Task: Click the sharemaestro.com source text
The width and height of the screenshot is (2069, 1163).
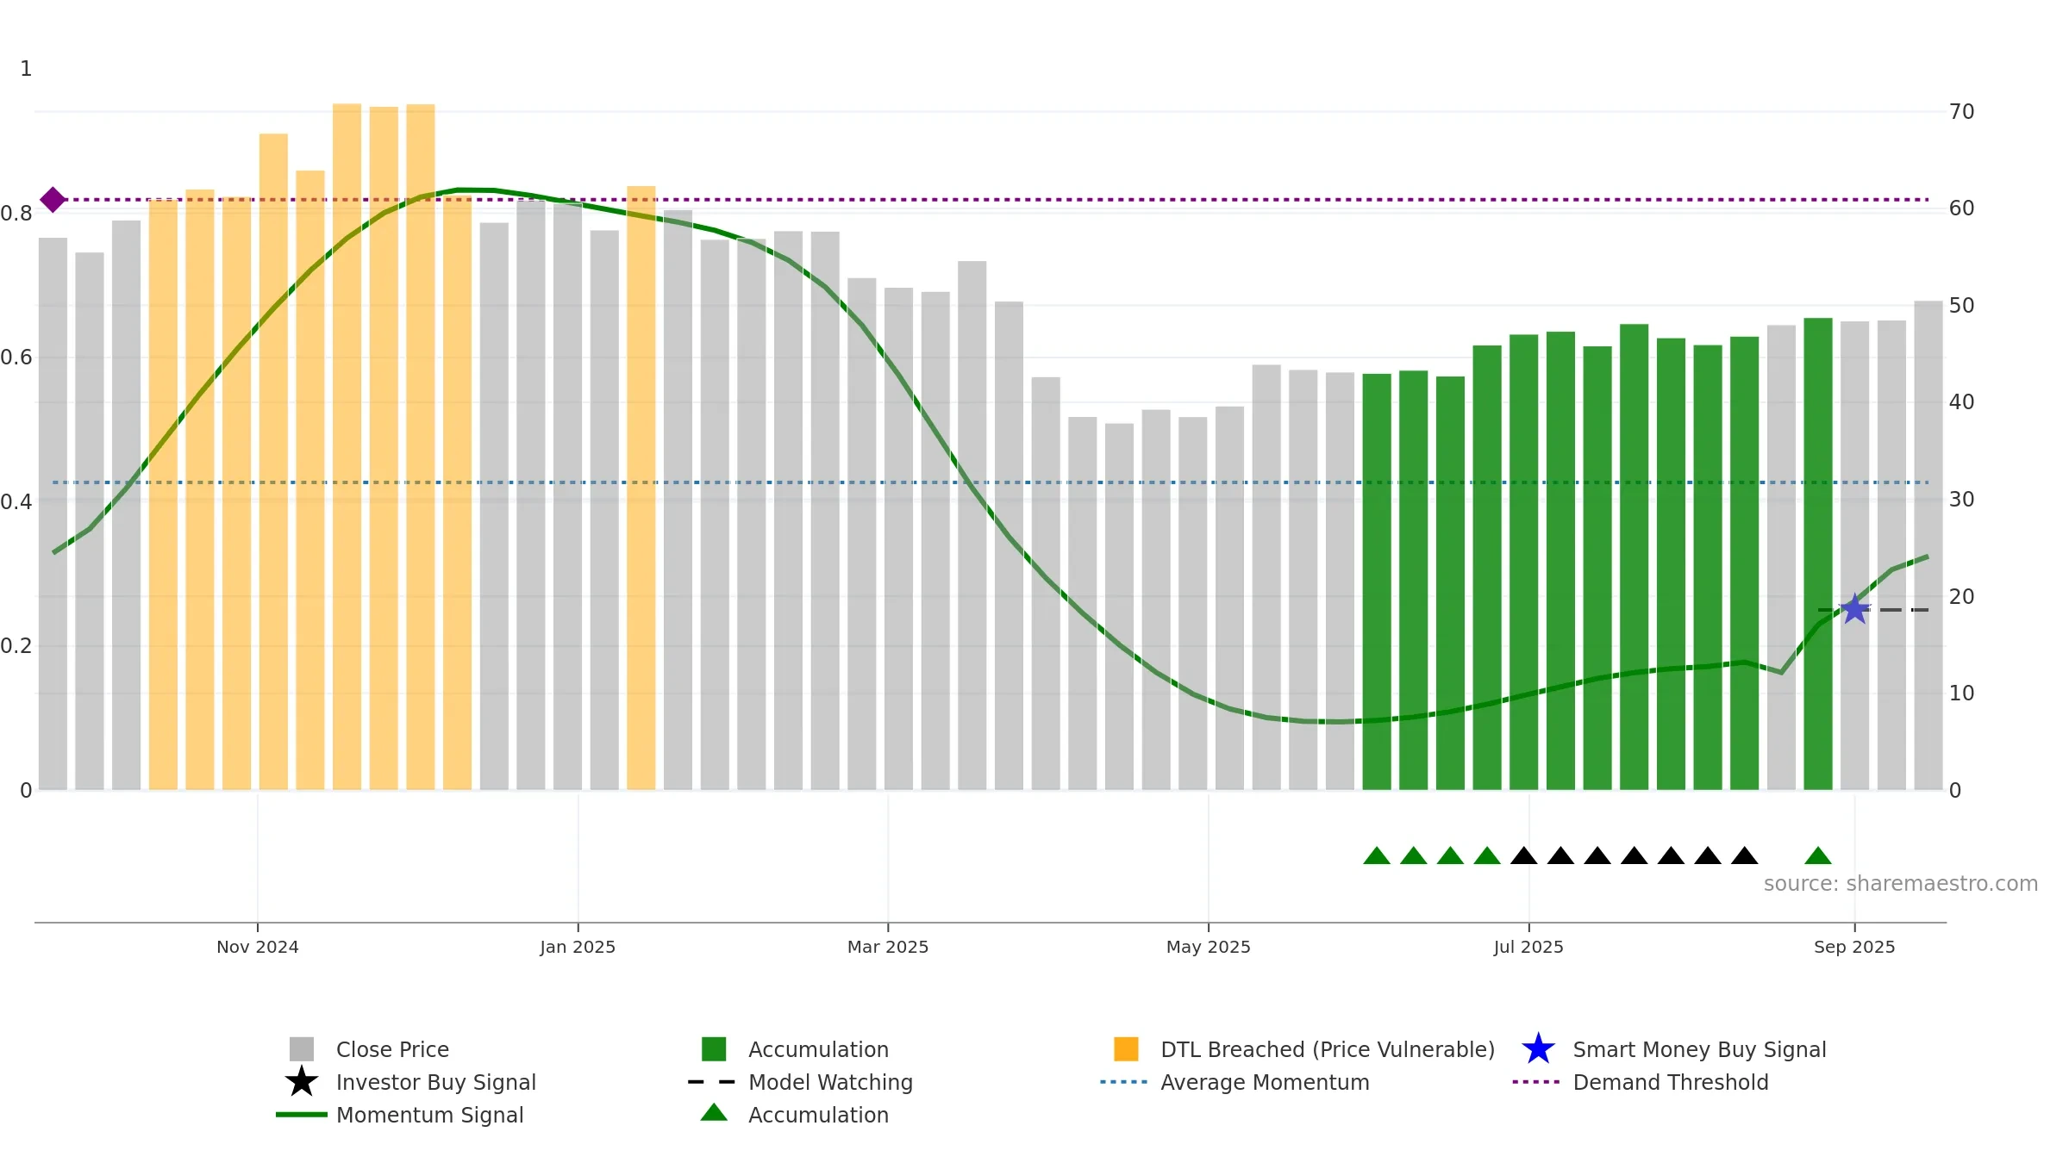Action: tap(1901, 884)
